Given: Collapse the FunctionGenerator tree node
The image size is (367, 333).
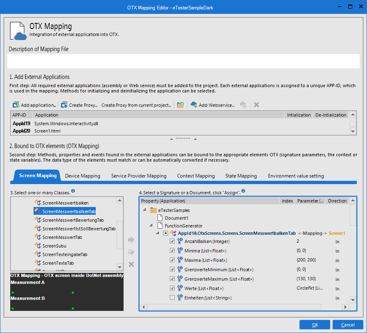Looking at the screenshot, I should pos(151,225).
